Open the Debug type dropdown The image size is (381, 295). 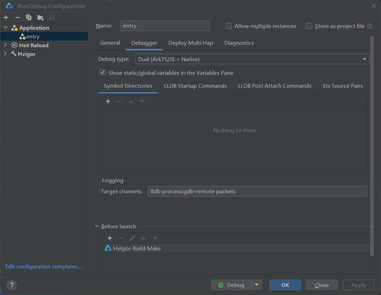[252, 59]
